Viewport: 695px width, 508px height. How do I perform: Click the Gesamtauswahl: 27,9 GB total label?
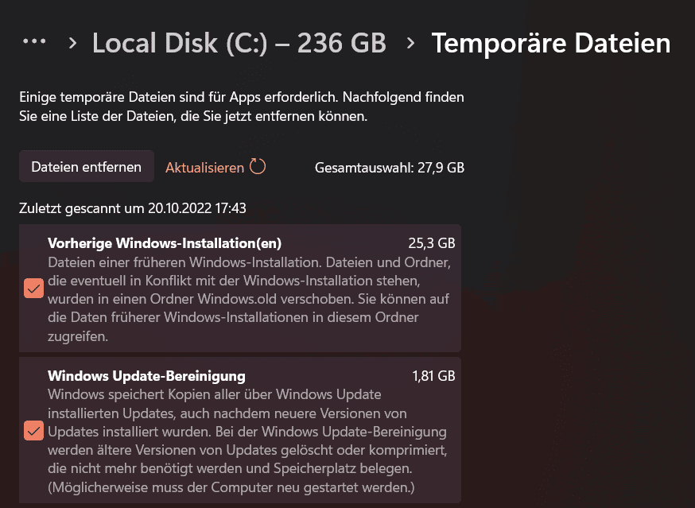click(x=390, y=168)
